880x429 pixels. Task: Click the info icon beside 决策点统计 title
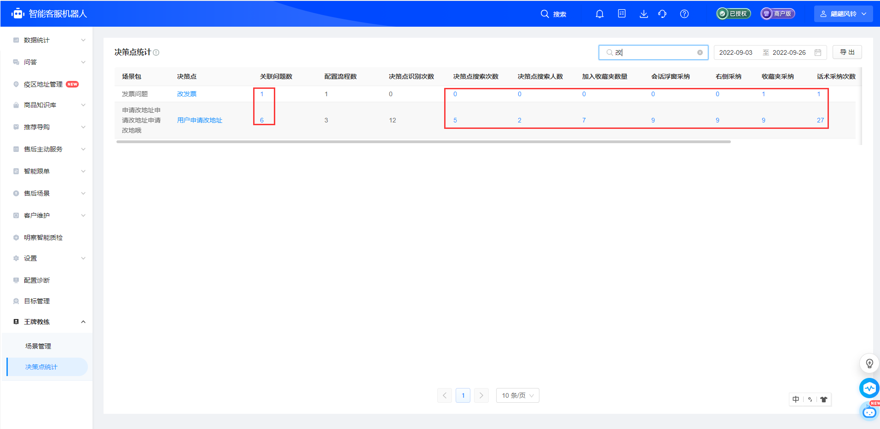(x=156, y=52)
